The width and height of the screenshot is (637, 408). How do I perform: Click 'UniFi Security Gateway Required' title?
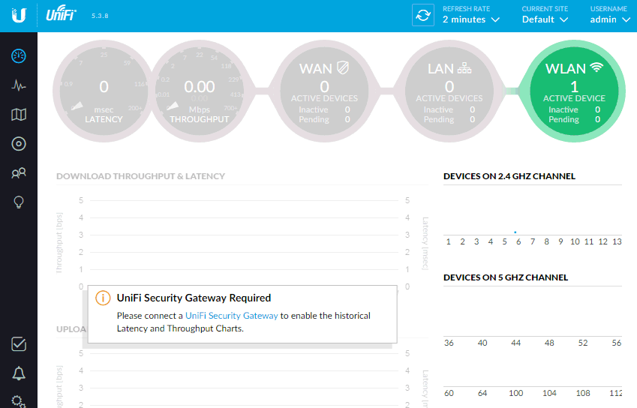(x=194, y=298)
